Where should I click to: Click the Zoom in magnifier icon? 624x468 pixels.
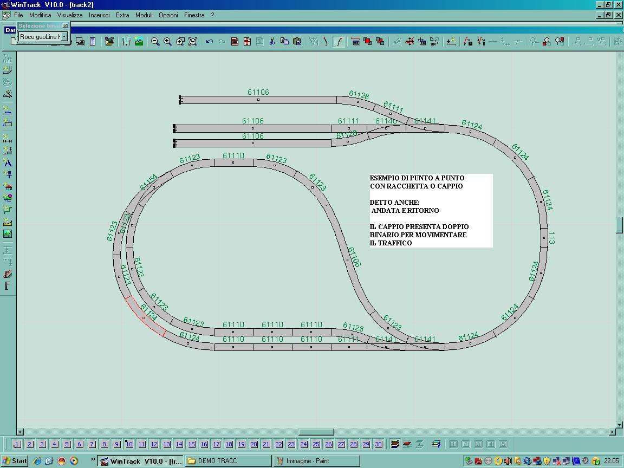(x=168, y=41)
